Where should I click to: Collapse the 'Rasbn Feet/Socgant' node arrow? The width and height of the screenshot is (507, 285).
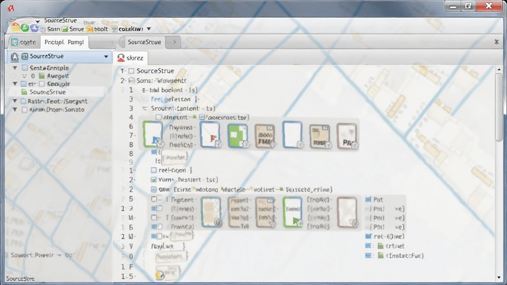15,101
